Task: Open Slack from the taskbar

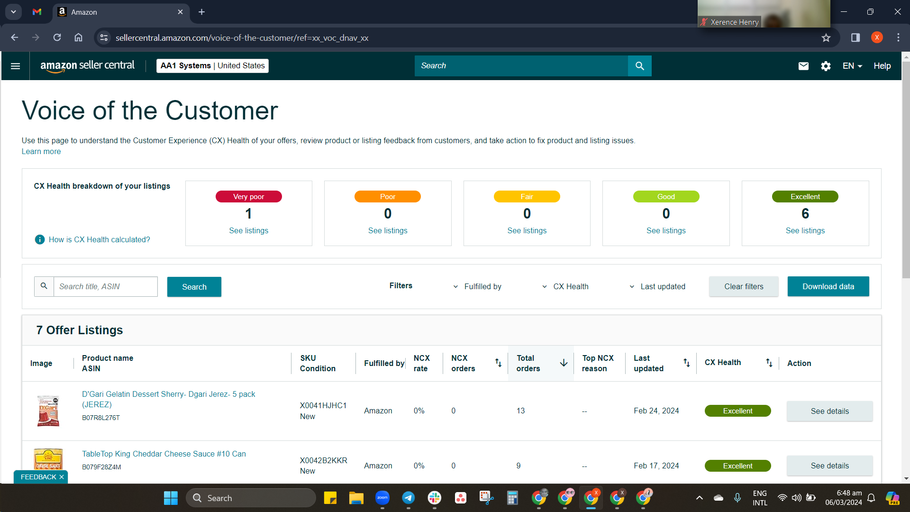Action: coord(434,498)
